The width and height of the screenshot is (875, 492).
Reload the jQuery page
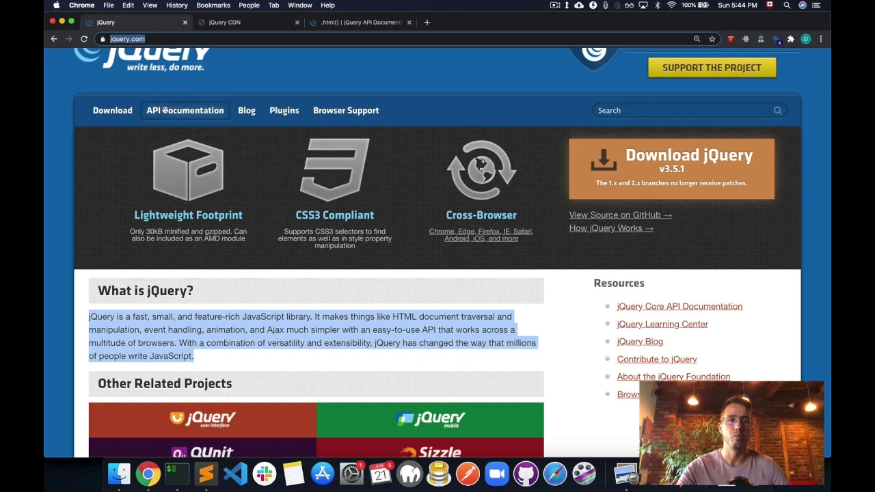tap(84, 39)
